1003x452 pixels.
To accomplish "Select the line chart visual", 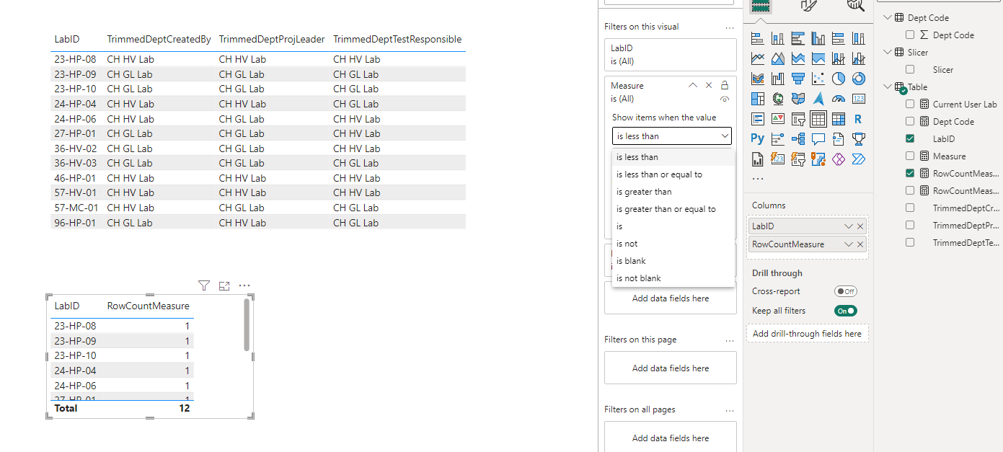I will pos(758,58).
